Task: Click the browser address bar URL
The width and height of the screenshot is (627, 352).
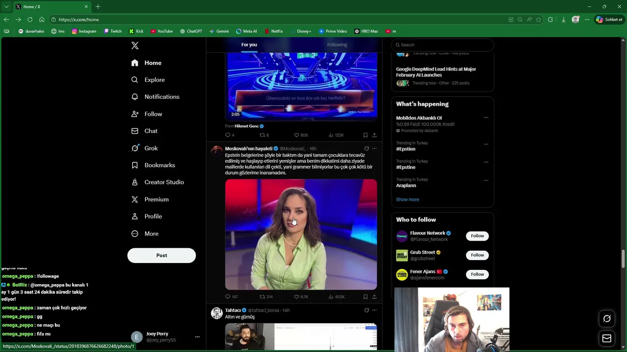Action: point(78,20)
